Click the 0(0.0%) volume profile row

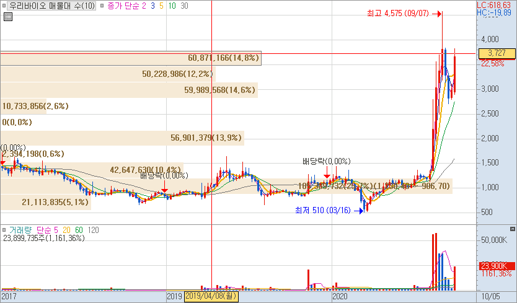(x=17, y=122)
